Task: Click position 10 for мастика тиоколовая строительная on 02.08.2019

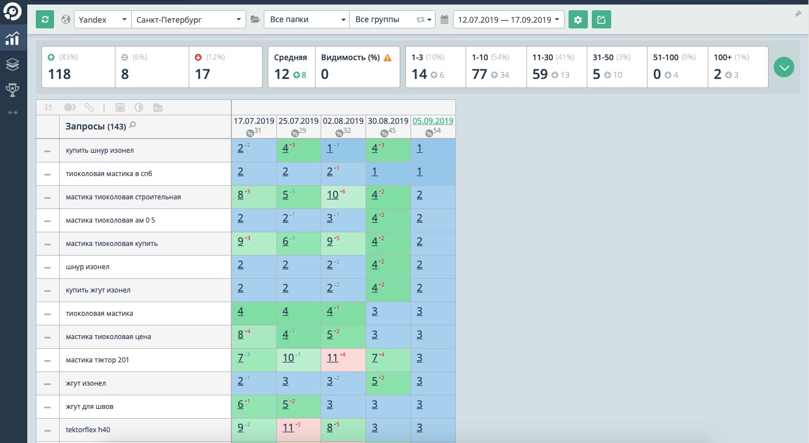Action: coord(333,195)
